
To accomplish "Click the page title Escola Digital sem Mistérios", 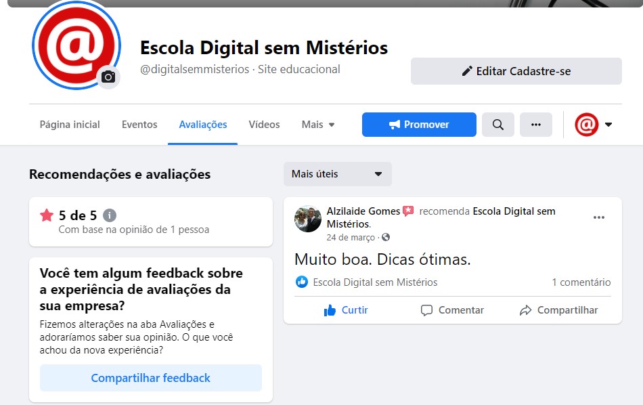I will click(x=264, y=47).
